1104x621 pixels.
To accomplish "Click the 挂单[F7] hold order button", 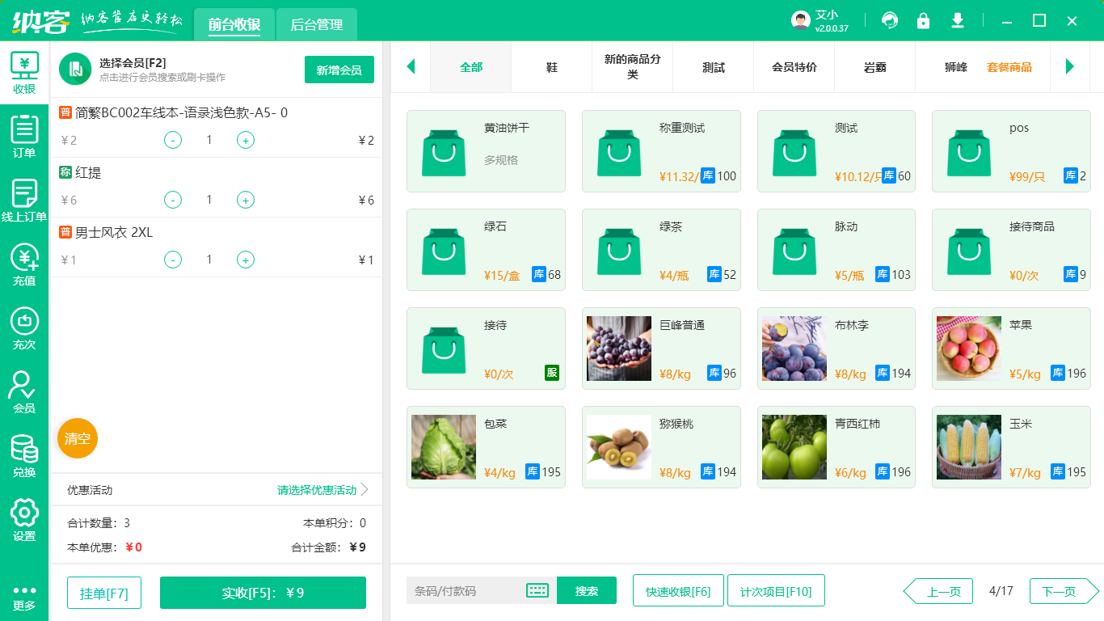I will pyautogui.click(x=103, y=592).
